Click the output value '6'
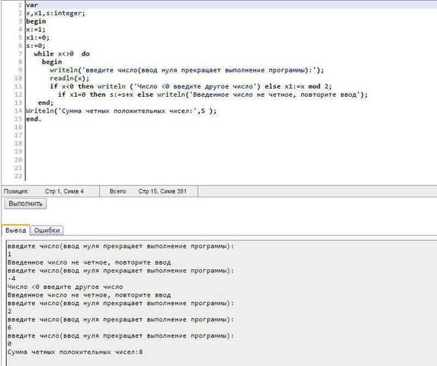The width and height of the screenshot is (437, 366). point(9,328)
